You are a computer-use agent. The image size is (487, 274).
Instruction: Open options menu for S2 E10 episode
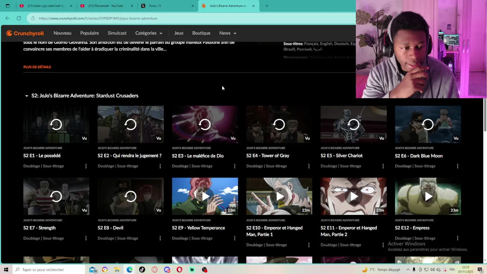309,245
